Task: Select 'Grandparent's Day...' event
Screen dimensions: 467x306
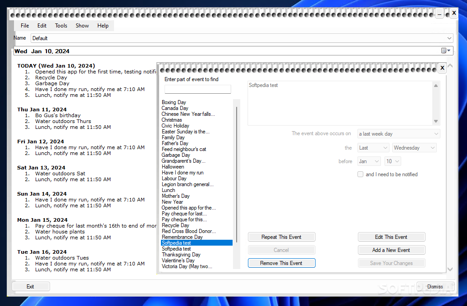Action: click(183, 161)
